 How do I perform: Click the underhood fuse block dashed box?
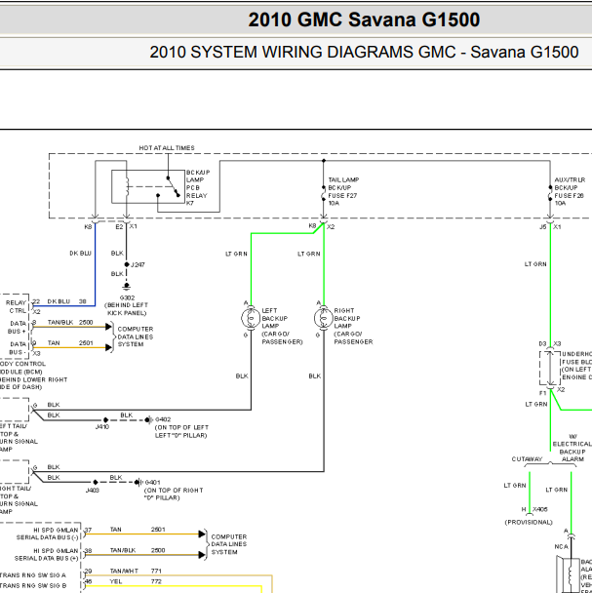pyautogui.click(x=550, y=369)
